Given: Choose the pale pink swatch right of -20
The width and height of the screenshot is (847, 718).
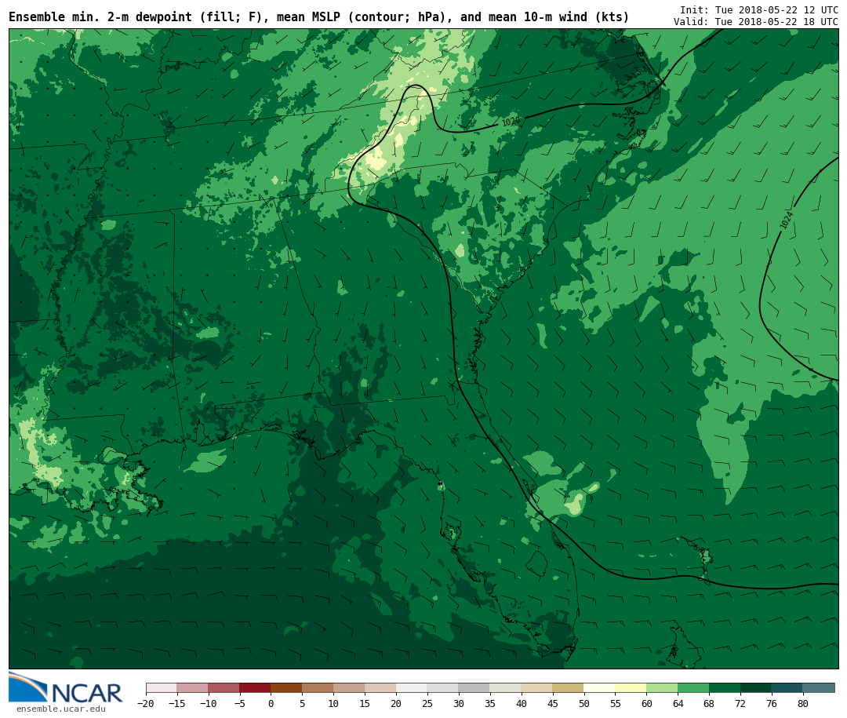Looking at the screenshot, I should pyautogui.click(x=162, y=688).
